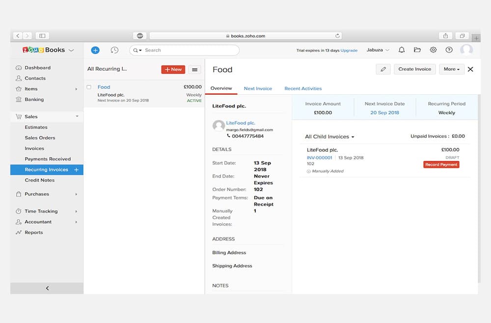This screenshot has width=491, height=323.
Task: Open the documents folder icon
Action: click(417, 50)
